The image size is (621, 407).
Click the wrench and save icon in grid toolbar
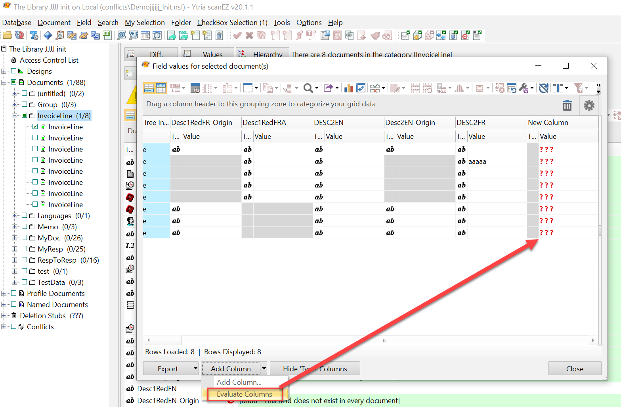pyautogui.click(x=524, y=88)
